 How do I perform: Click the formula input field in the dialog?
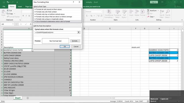(x=56, y=32)
